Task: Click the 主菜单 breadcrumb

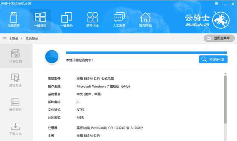Action: click(13, 39)
